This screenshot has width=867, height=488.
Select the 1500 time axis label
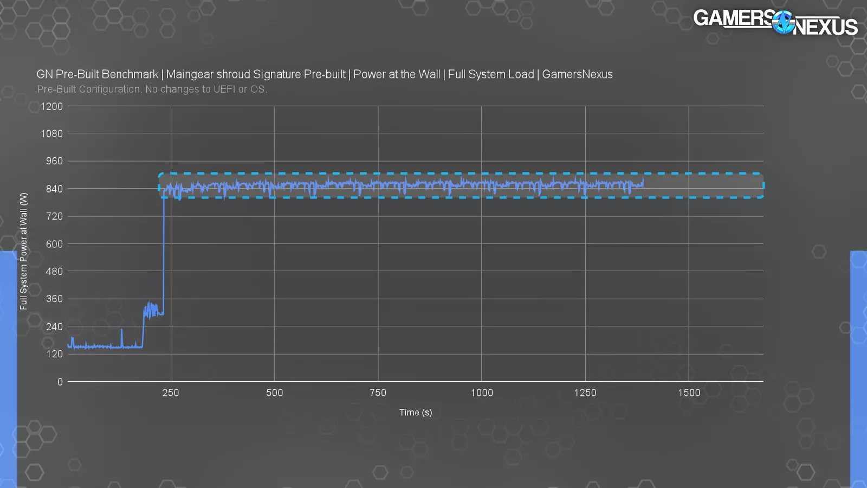[689, 393]
